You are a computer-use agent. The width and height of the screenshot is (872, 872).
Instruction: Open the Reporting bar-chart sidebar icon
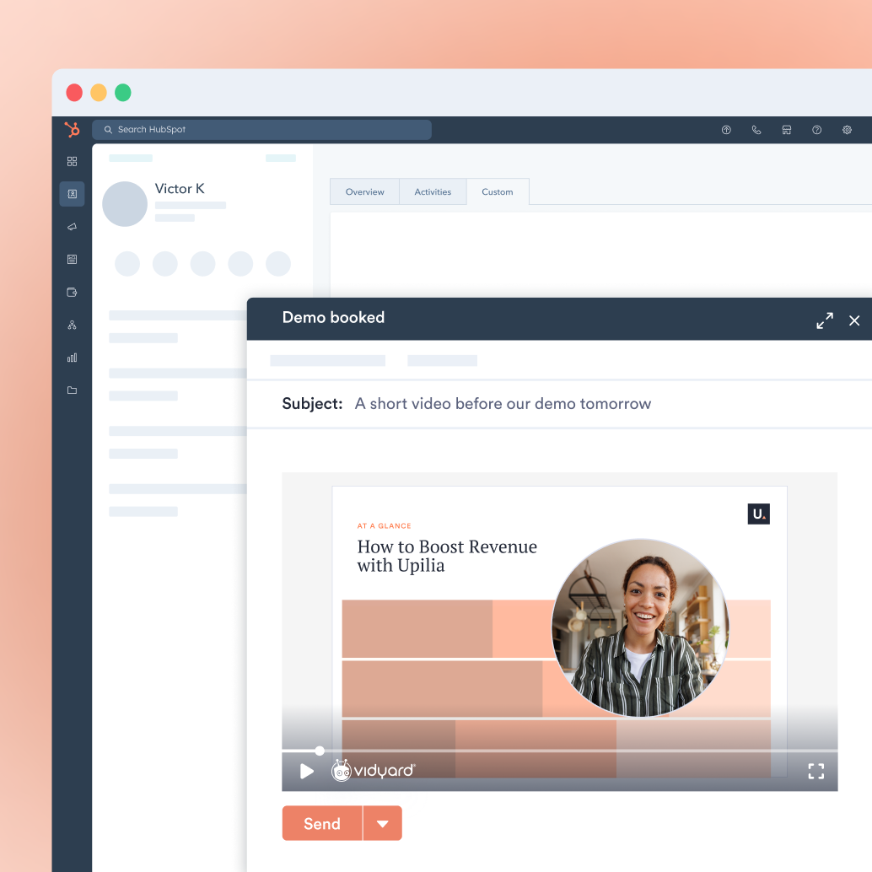73,358
